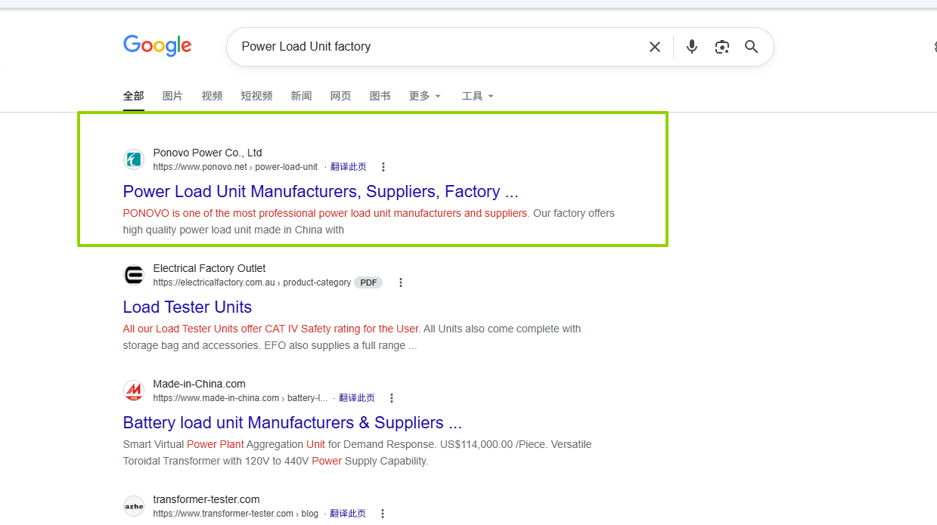The width and height of the screenshot is (937, 525).
Task: Click the https://www.ponovo.net URL text
Action: 200,167
